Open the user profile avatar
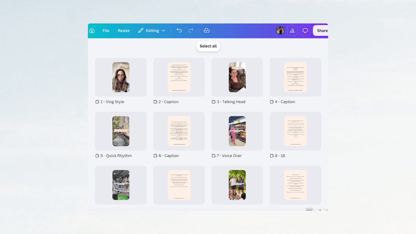The image size is (416, 234). 280,30
